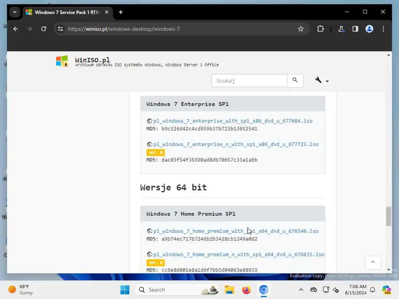Viewport: 399px width, 299px height.
Task: Click globe icon beside home_premium_n x64 link
Action: 150,255
